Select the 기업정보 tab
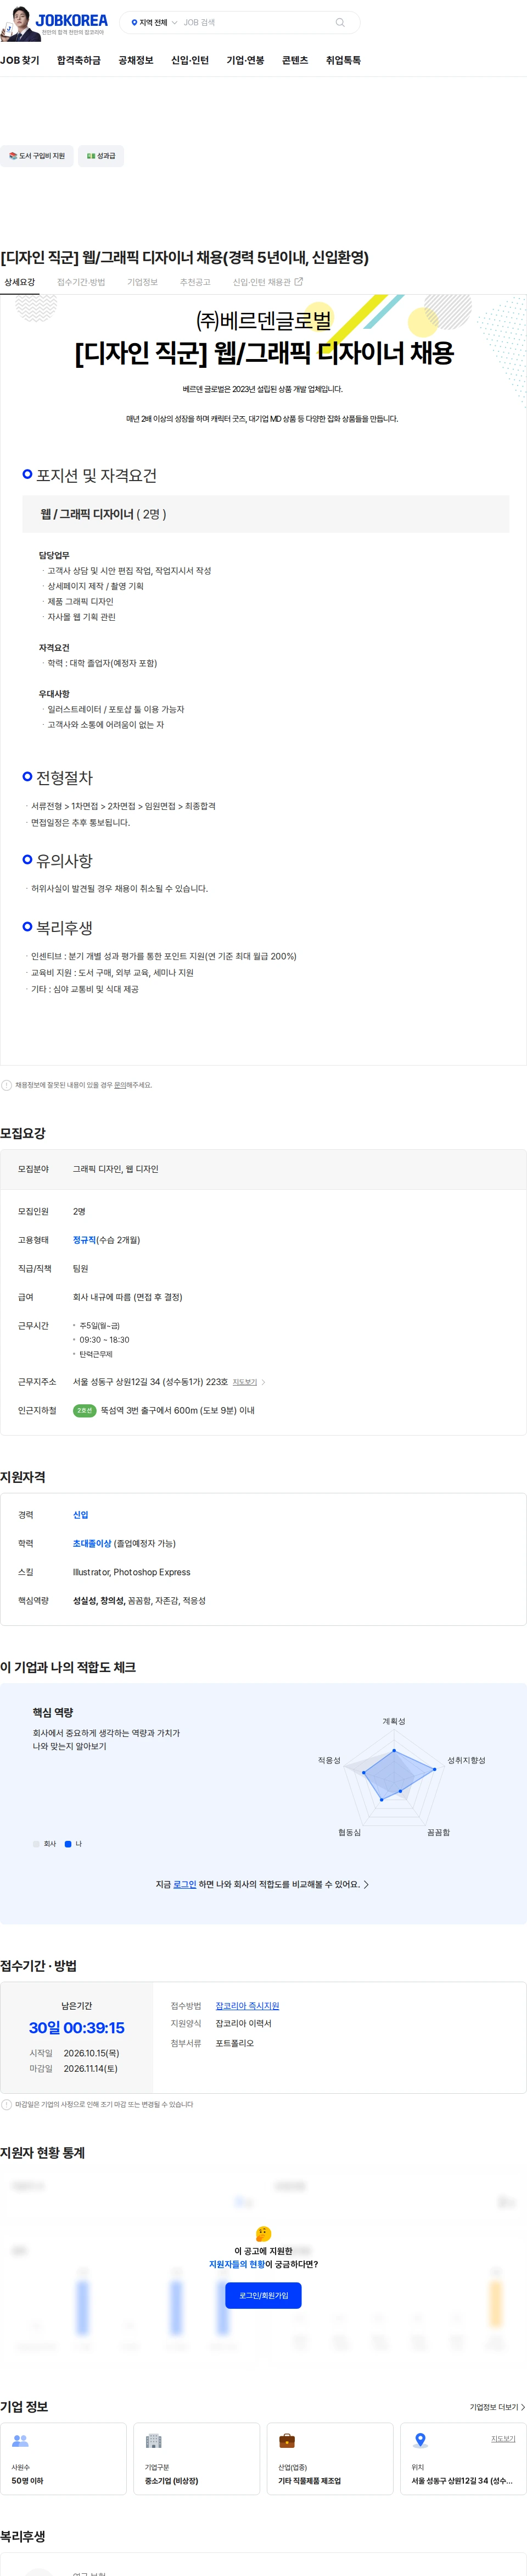Viewport: 527px width, 2576px height. pos(143,282)
